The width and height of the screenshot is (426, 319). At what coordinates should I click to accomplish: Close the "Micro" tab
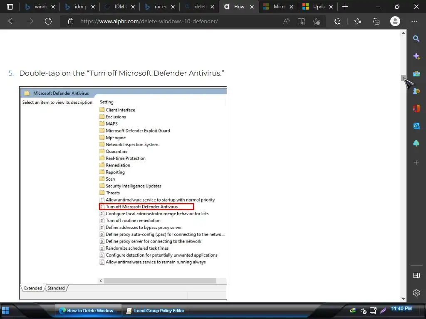point(291,7)
